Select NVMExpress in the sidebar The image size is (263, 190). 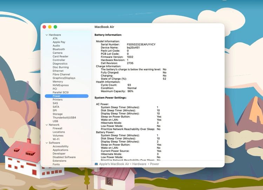click(61, 85)
